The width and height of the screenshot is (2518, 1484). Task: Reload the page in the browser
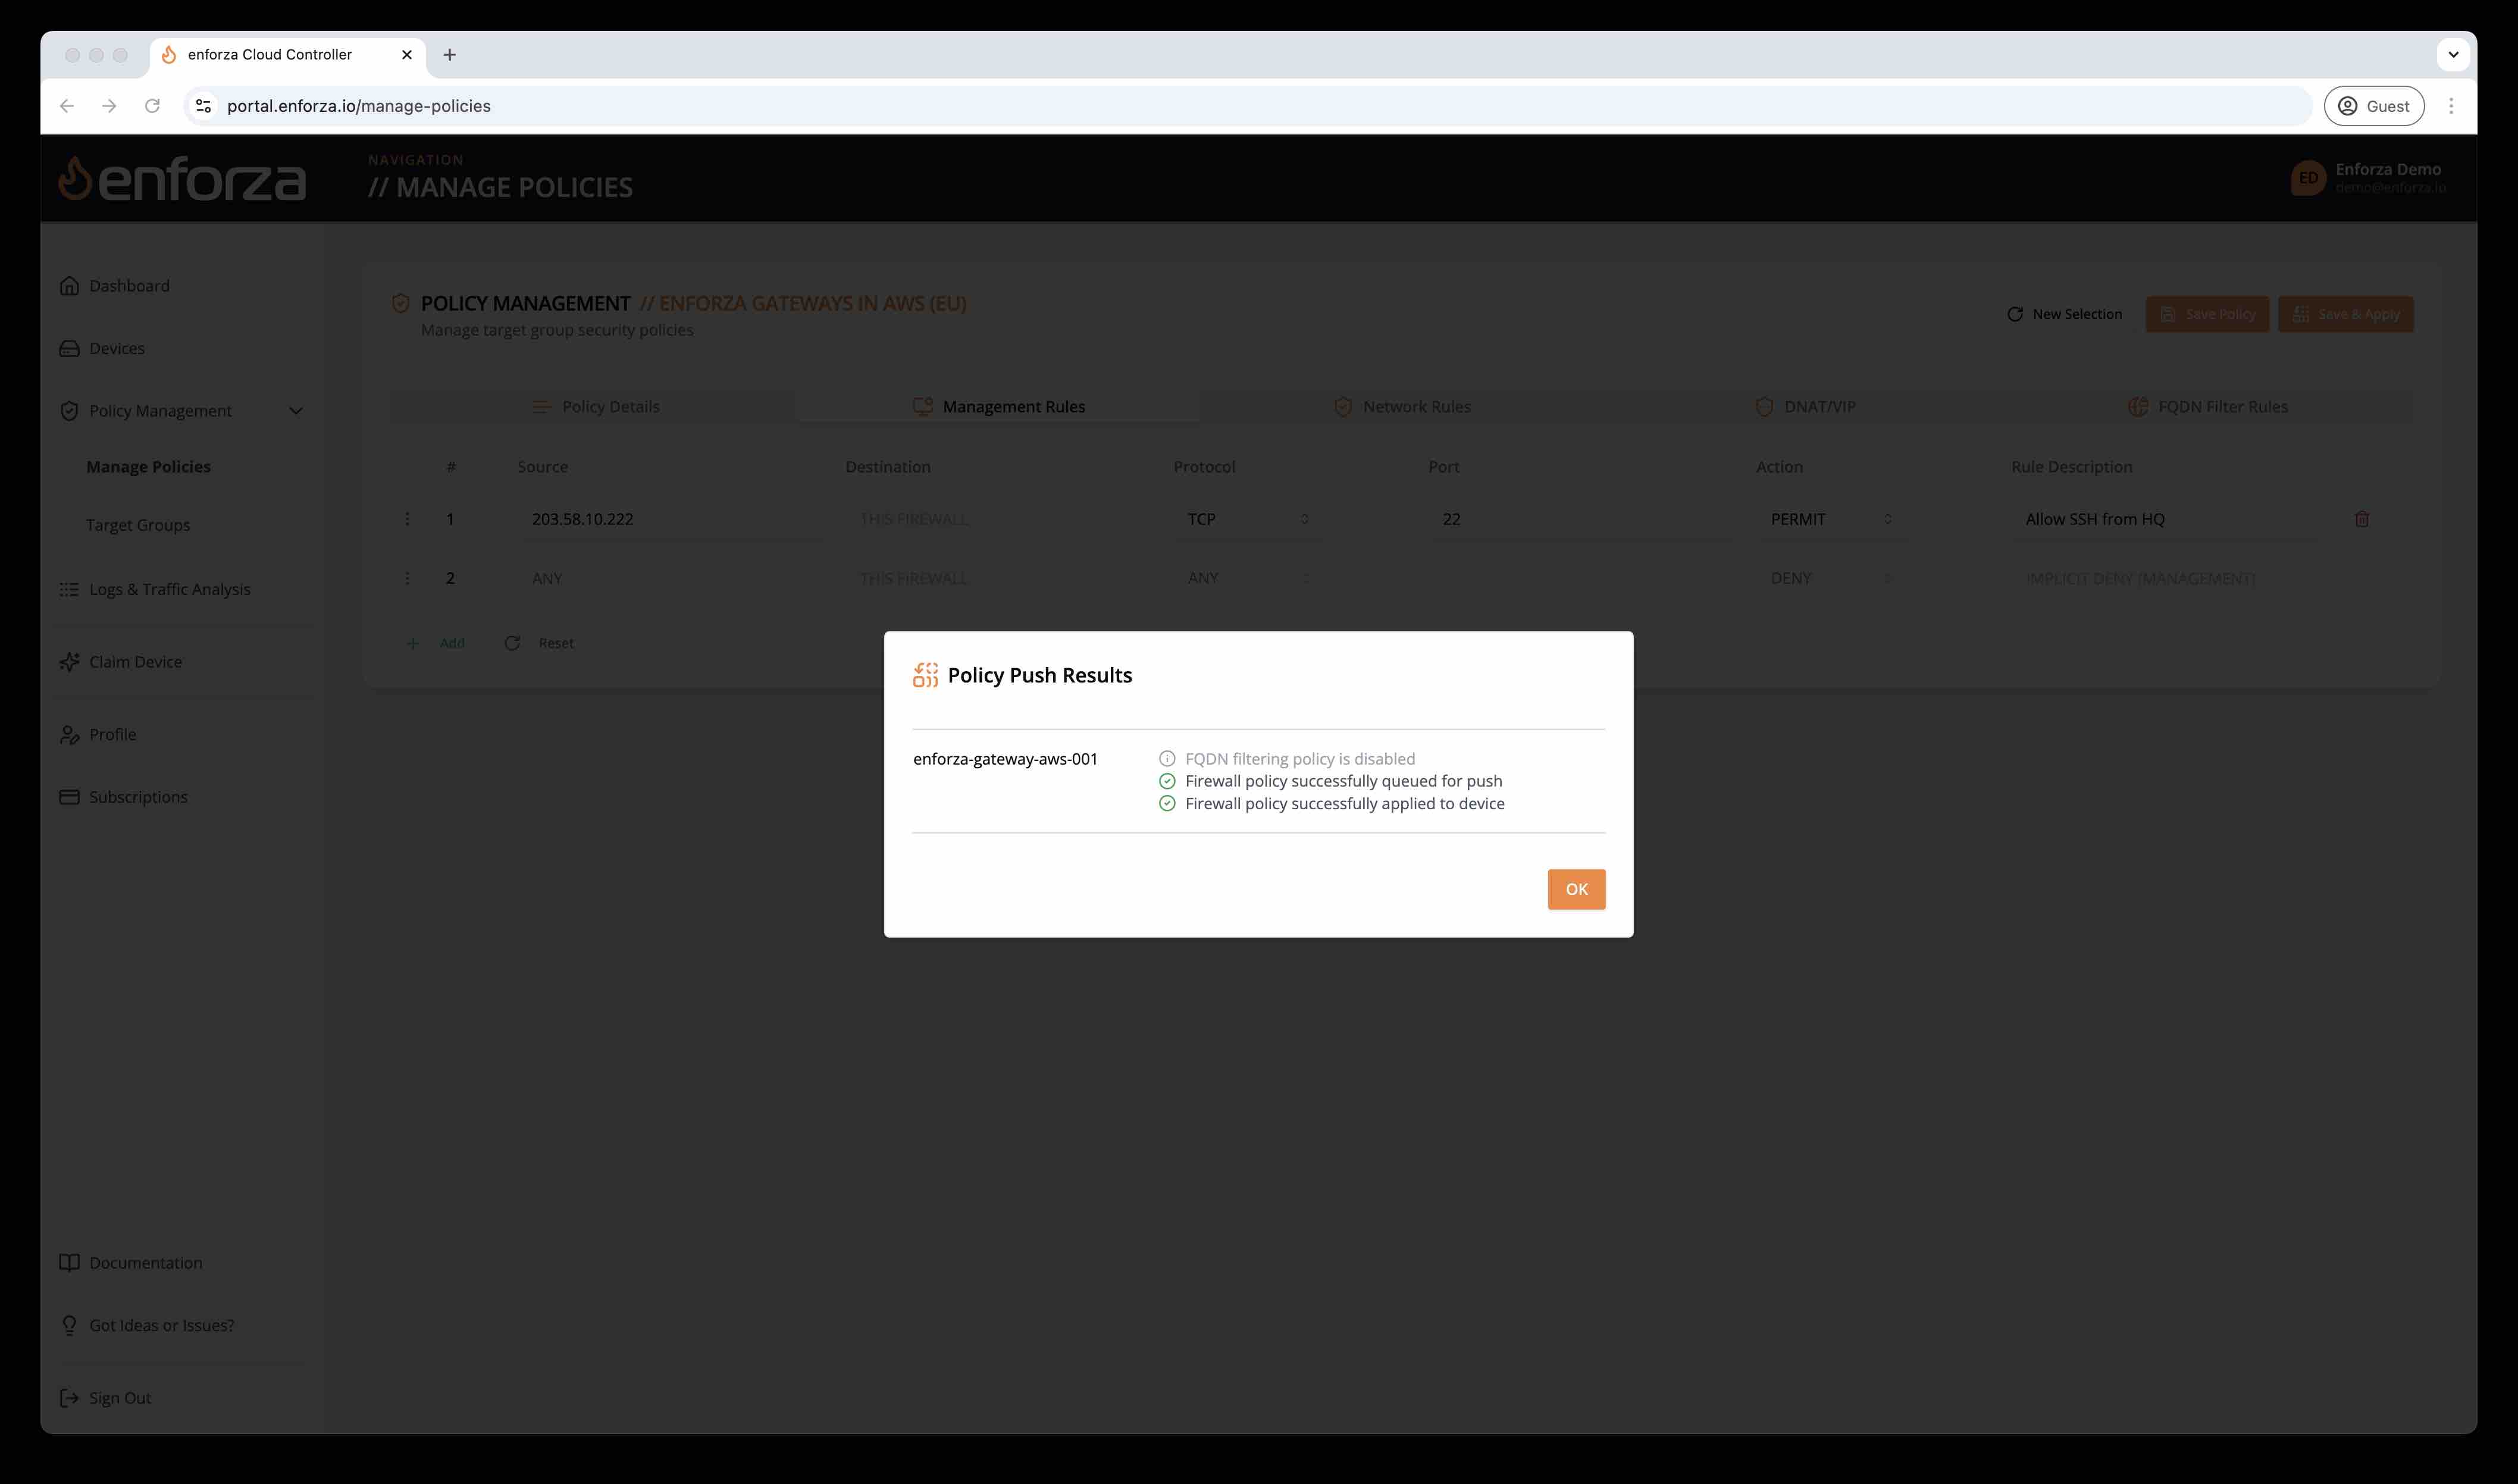152,106
